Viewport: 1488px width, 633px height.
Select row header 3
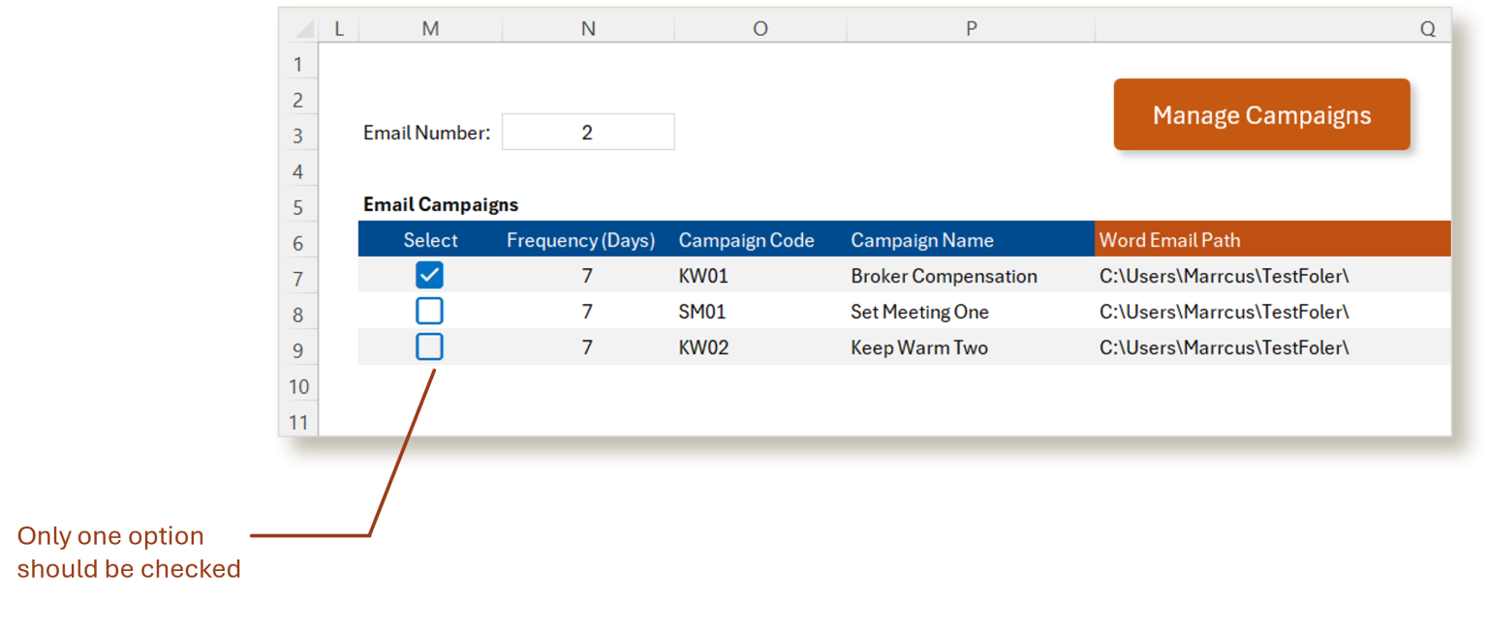coord(299,134)
